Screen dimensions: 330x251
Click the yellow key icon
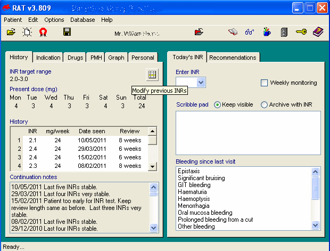(x=301, y=32)
